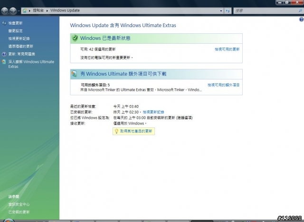Click 檢視更新記錄 link next to installed time
This screenshot has width=304, height=222.
(x=153, y=112)
